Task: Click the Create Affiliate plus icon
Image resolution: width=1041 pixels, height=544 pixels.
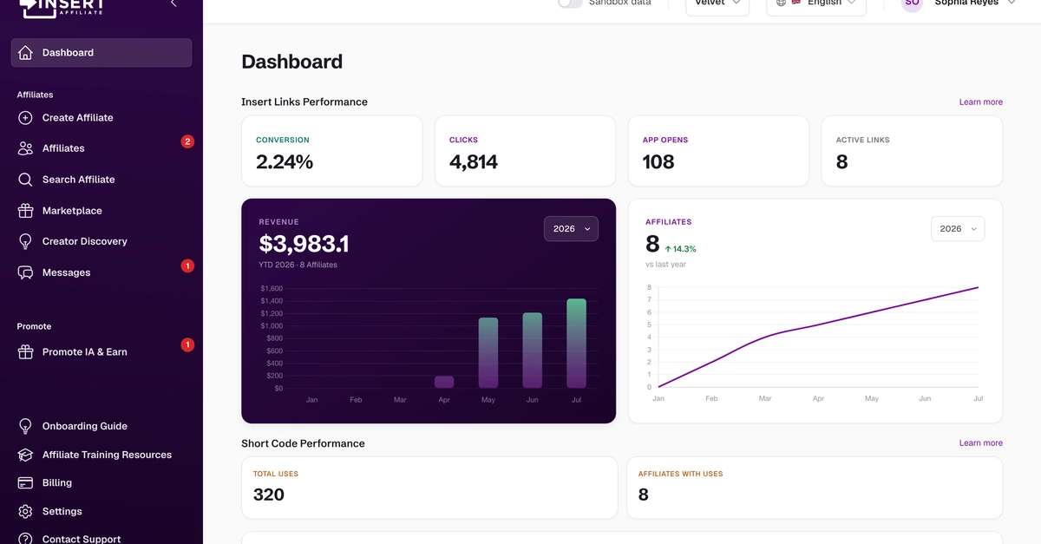Action: pos(25,117)
